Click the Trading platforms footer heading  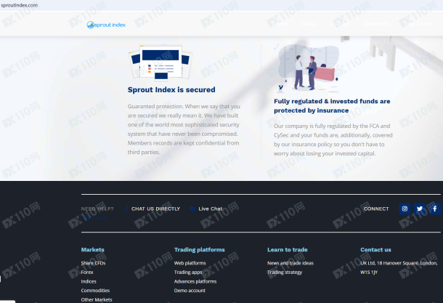tap(200, 249)
